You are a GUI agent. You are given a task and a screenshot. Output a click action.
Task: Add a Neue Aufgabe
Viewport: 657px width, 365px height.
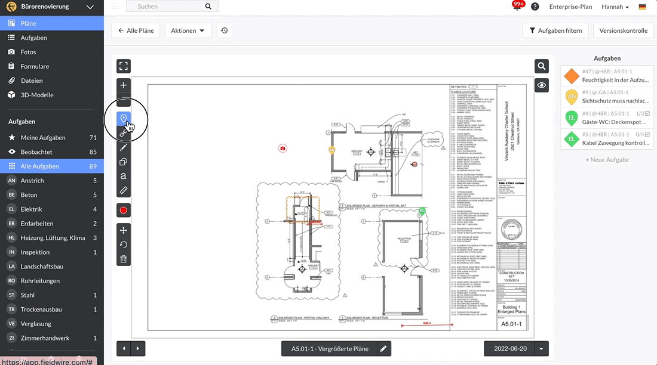pos(607,160)
